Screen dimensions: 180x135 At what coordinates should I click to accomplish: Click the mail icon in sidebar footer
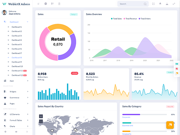(16, 132)
